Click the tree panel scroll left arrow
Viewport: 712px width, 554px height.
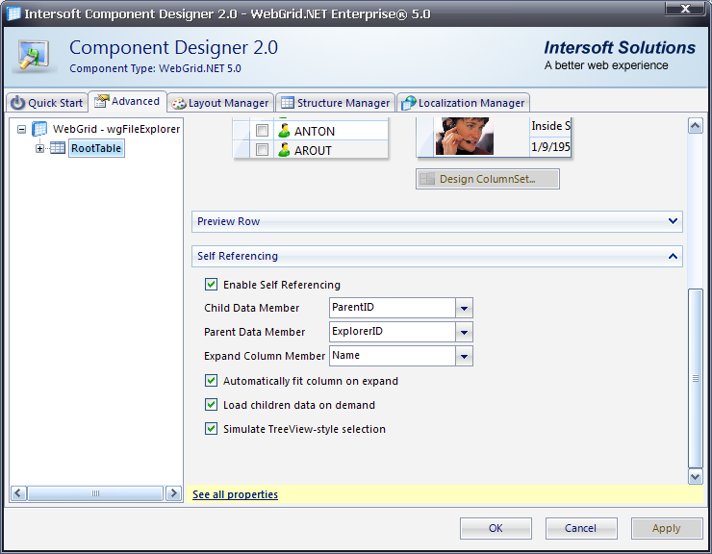coord(18,493)
